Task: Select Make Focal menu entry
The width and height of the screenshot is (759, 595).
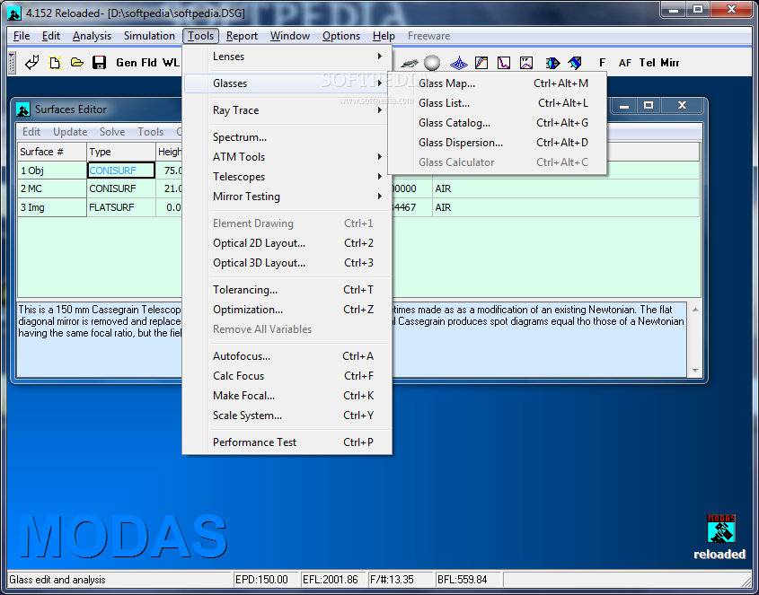Action: click(287, 396)
